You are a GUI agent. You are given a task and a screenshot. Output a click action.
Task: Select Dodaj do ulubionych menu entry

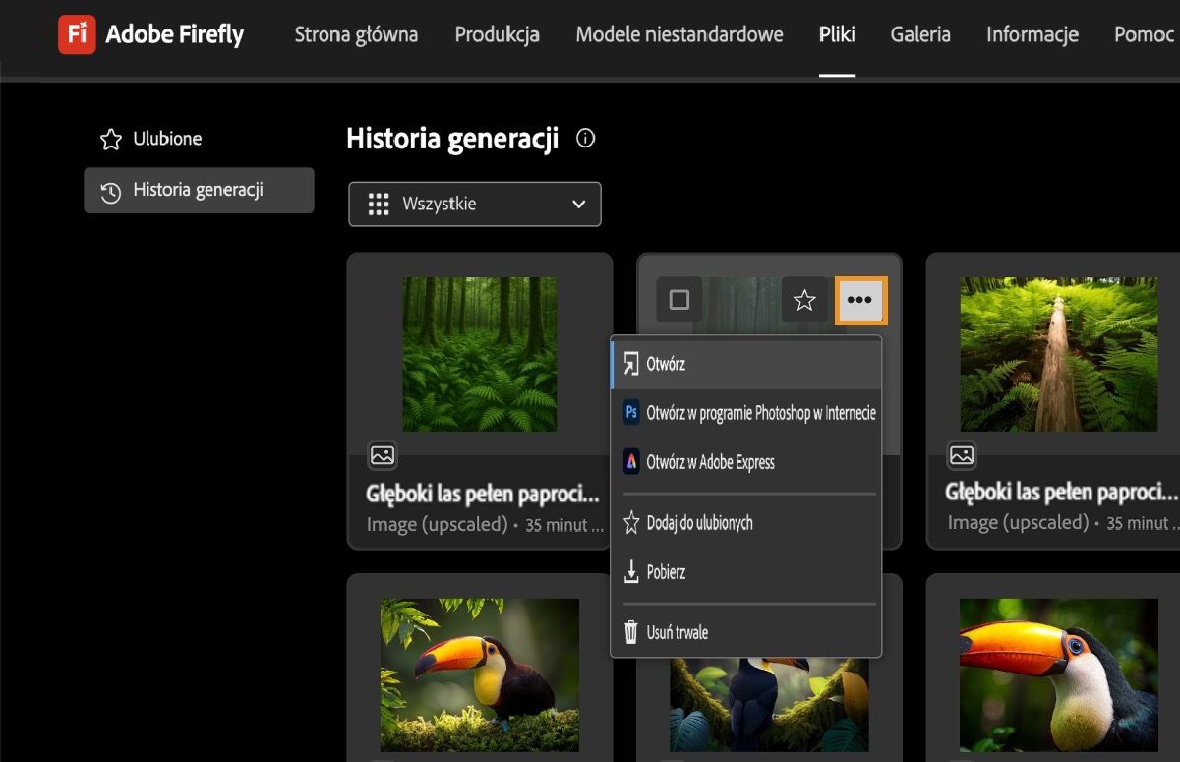point(698,523)
